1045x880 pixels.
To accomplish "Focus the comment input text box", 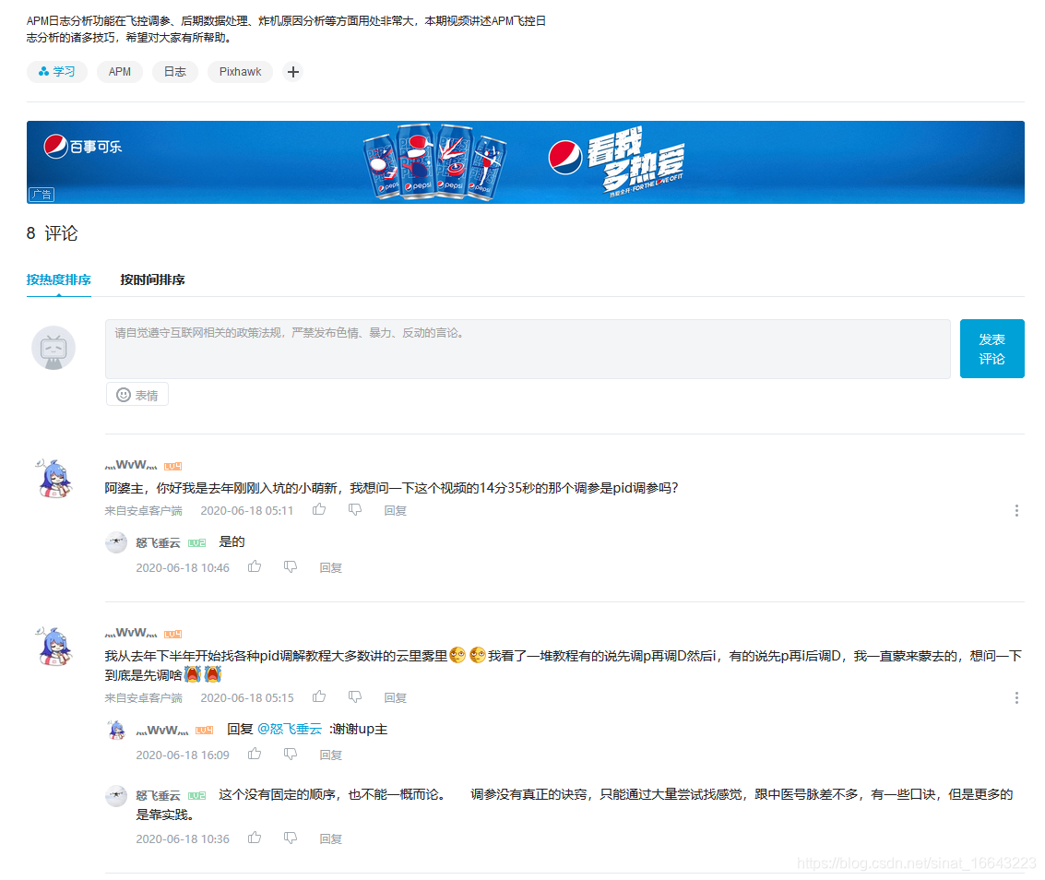I will (x=528, y=349).
